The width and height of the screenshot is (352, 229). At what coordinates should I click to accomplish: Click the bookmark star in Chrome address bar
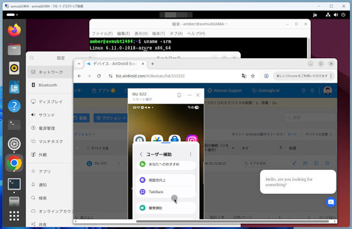pyautogui.click(x=252, y=76)
